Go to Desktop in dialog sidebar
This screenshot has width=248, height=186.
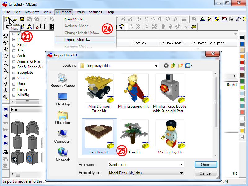pos(63,99)
